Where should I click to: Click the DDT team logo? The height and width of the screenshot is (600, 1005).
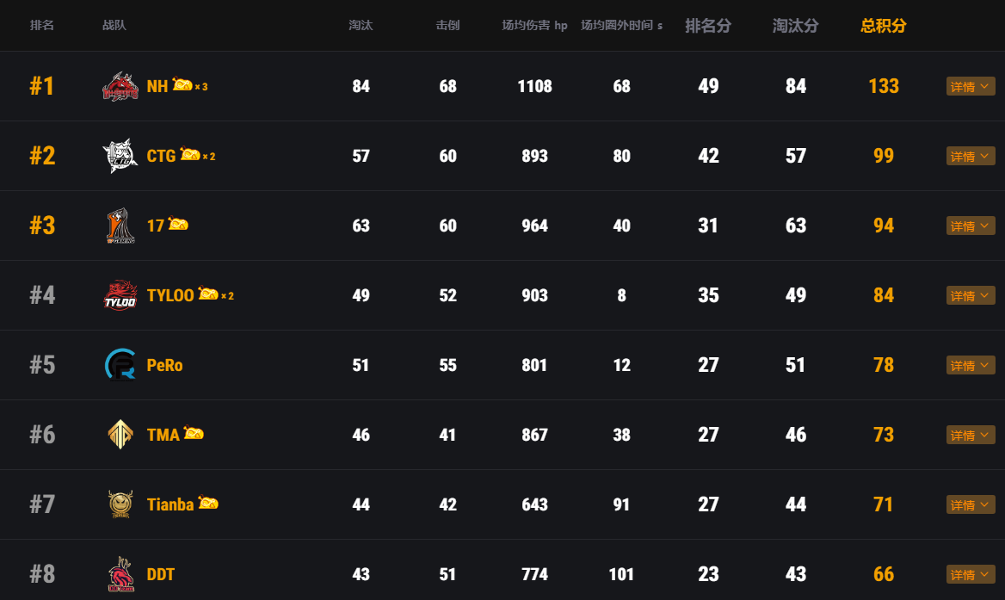click(x=120, y=574)
